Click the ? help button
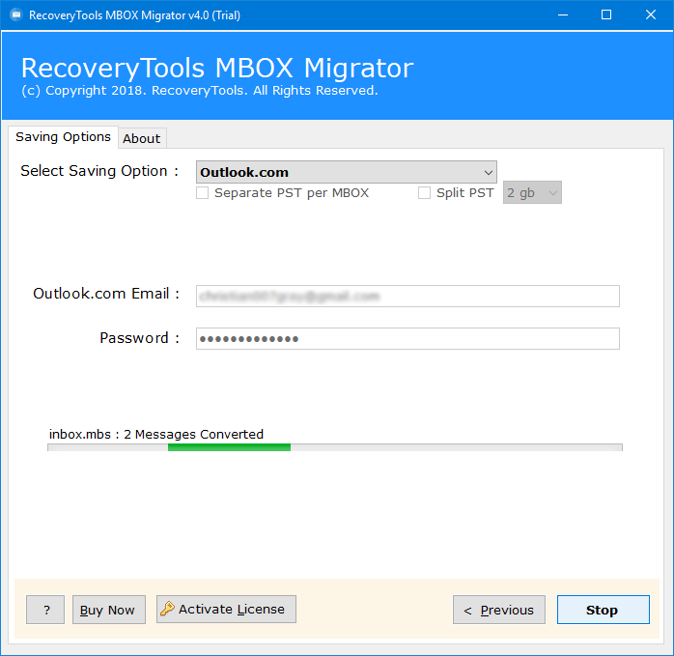Image resolution: width=674 pixels, height=656 pixels. click(45, 610)
